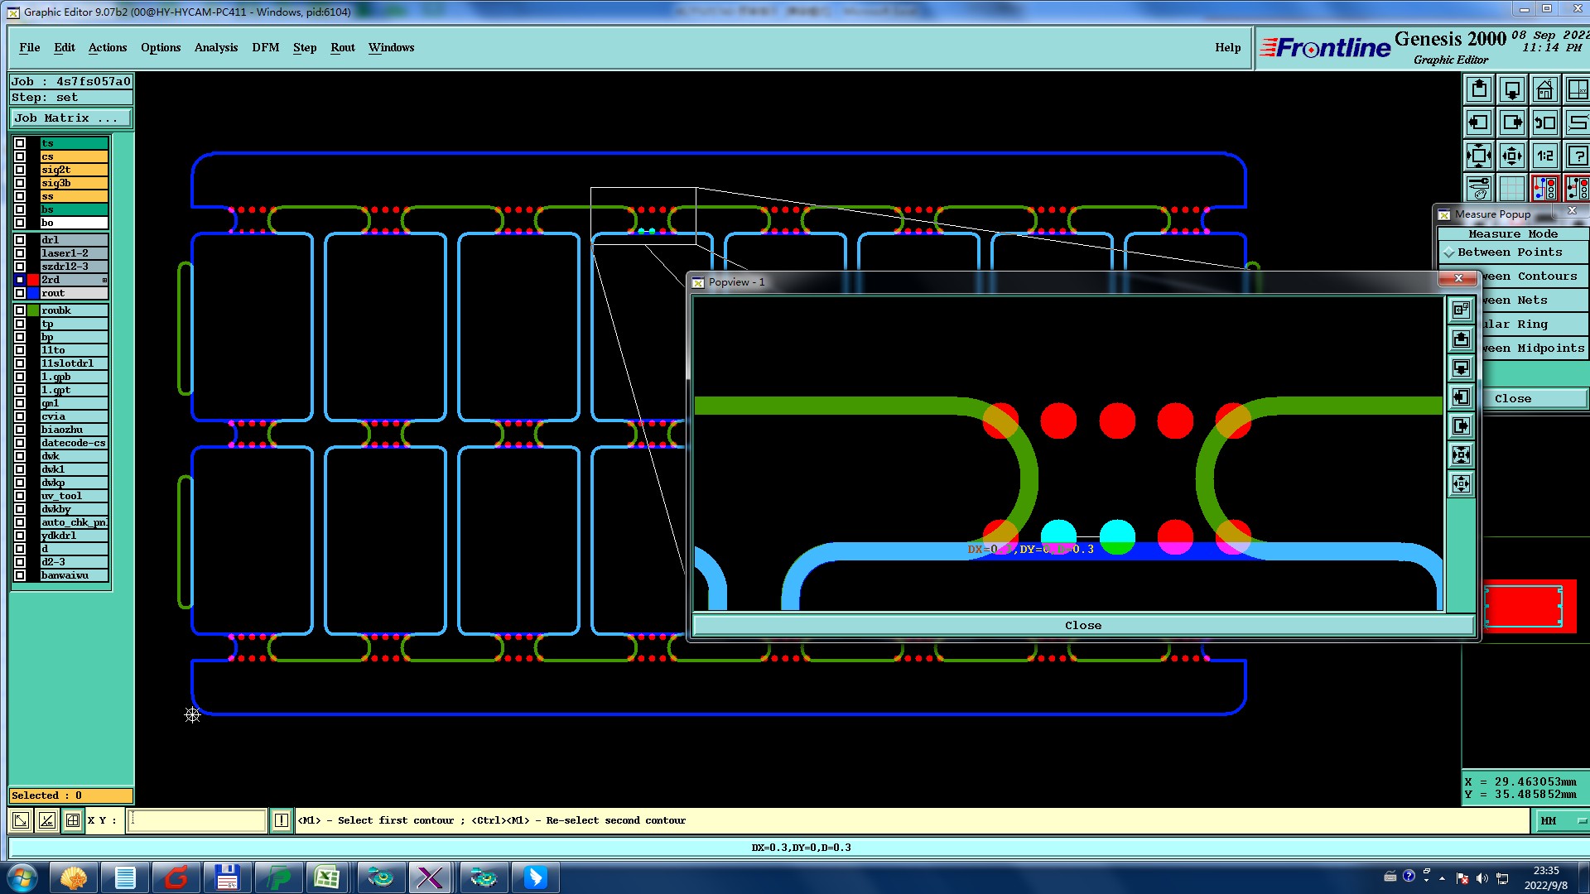Click the tools wrench and palette icon

point(1479,189)
